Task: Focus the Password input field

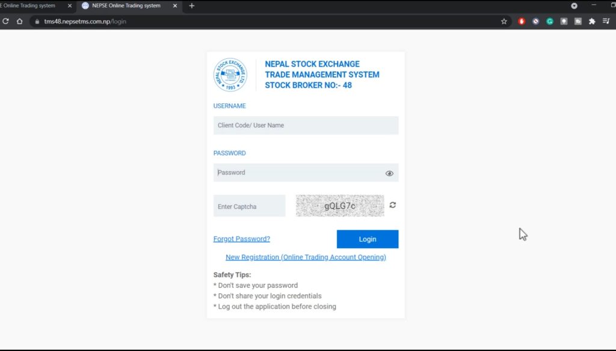Action: point(306,172)
